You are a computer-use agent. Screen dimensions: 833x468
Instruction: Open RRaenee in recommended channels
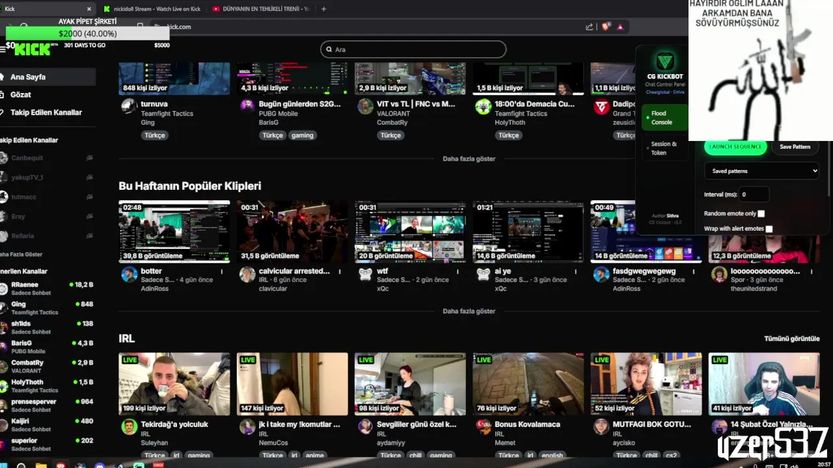47,288
